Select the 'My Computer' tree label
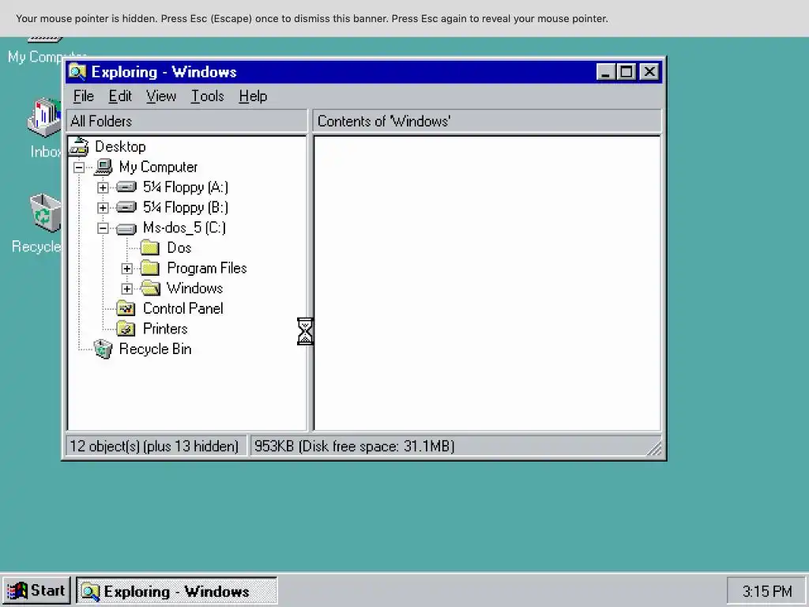The width and height of the screenshot is (809, 607). coord(158,167)
